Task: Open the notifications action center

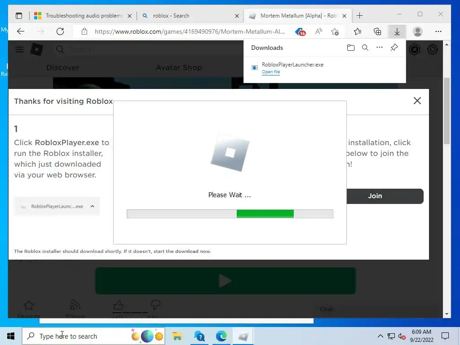Action: click(445, 336)
